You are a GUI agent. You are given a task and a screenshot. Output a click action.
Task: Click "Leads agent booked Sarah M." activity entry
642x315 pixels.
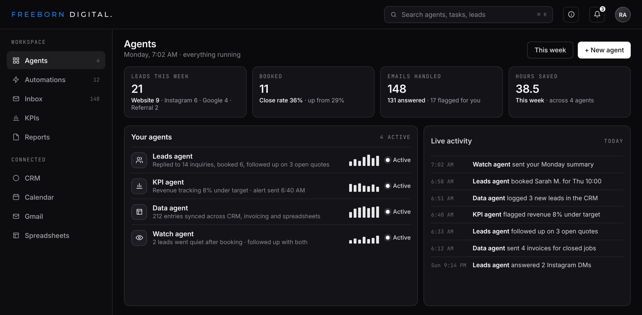[x=527, y=181]
